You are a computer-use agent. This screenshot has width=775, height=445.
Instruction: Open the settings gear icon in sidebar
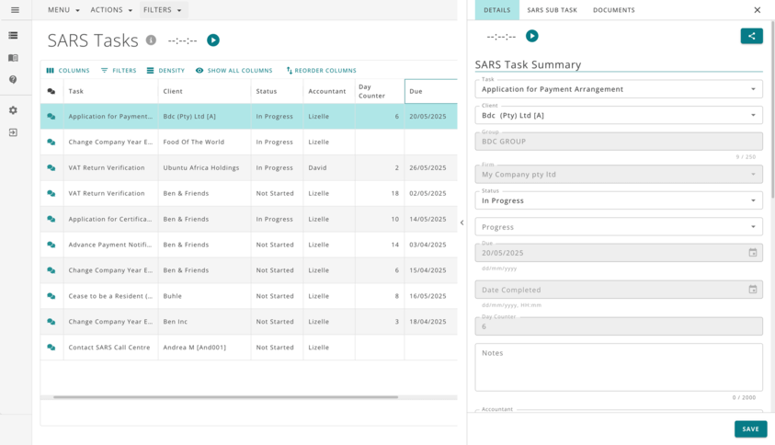13,110
